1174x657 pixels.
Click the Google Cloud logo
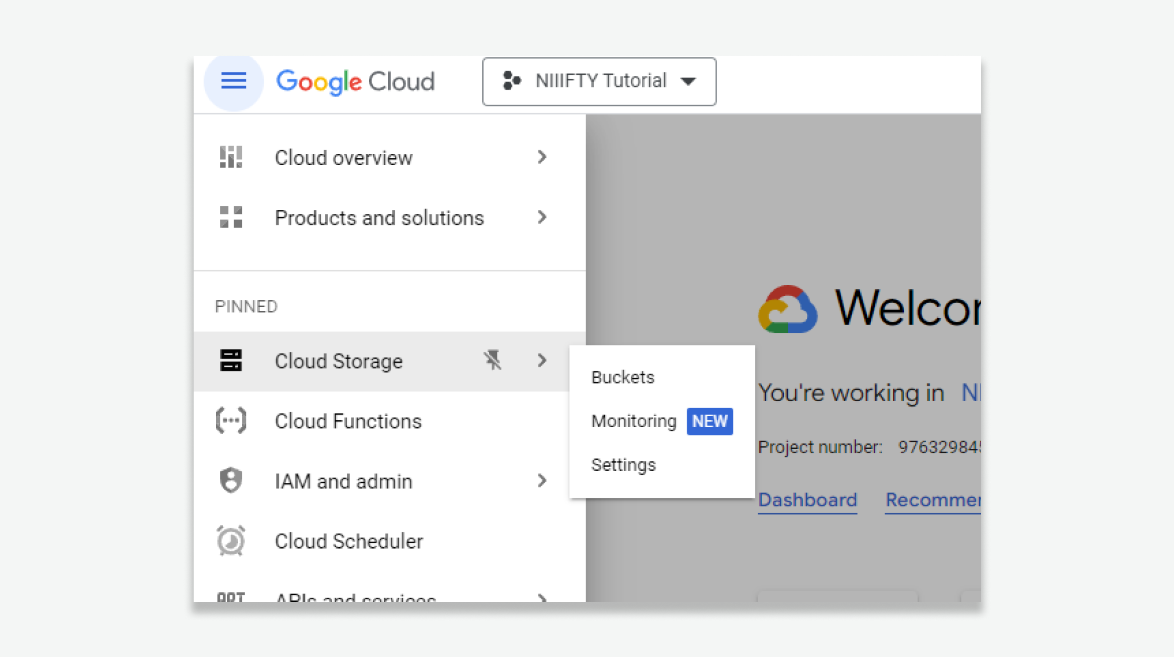click(355, 82)
